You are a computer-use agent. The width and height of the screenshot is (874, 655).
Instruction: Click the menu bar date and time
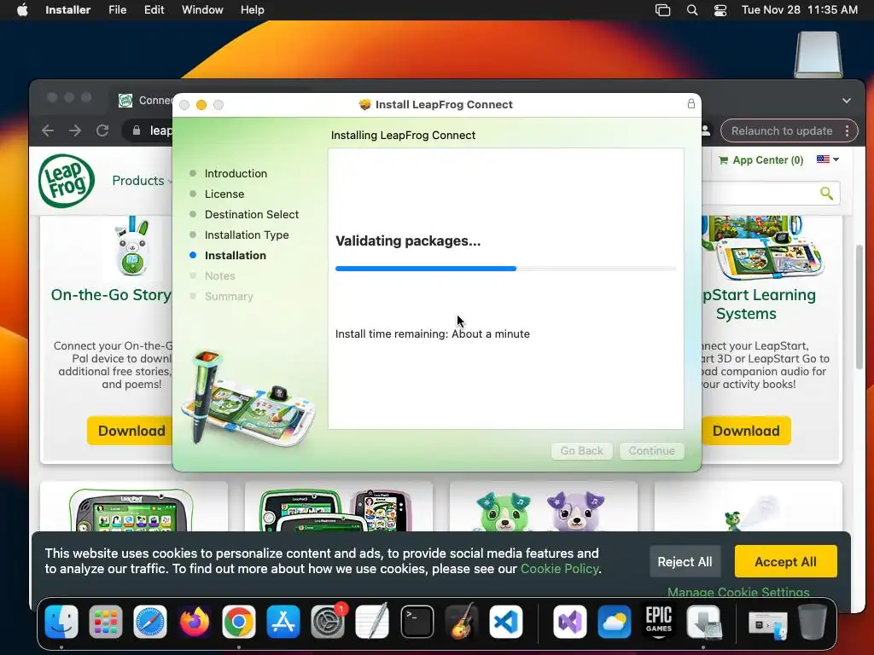(799, 10)
